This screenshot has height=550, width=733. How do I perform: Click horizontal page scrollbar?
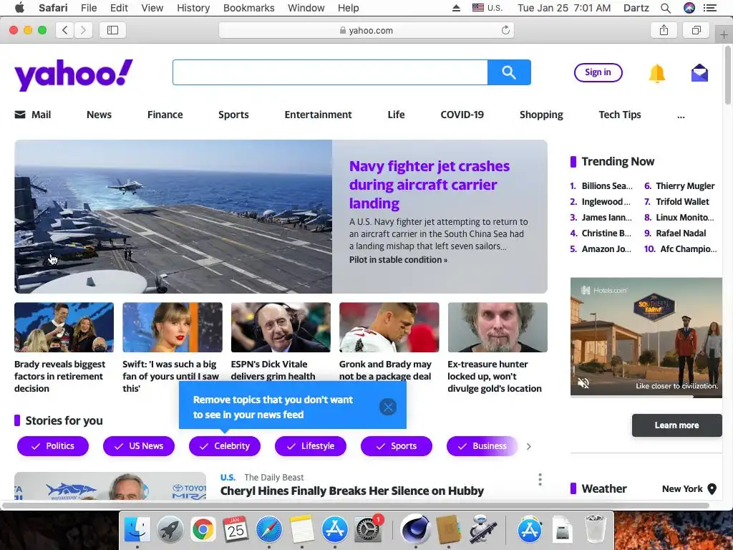(x=355, y=506)
